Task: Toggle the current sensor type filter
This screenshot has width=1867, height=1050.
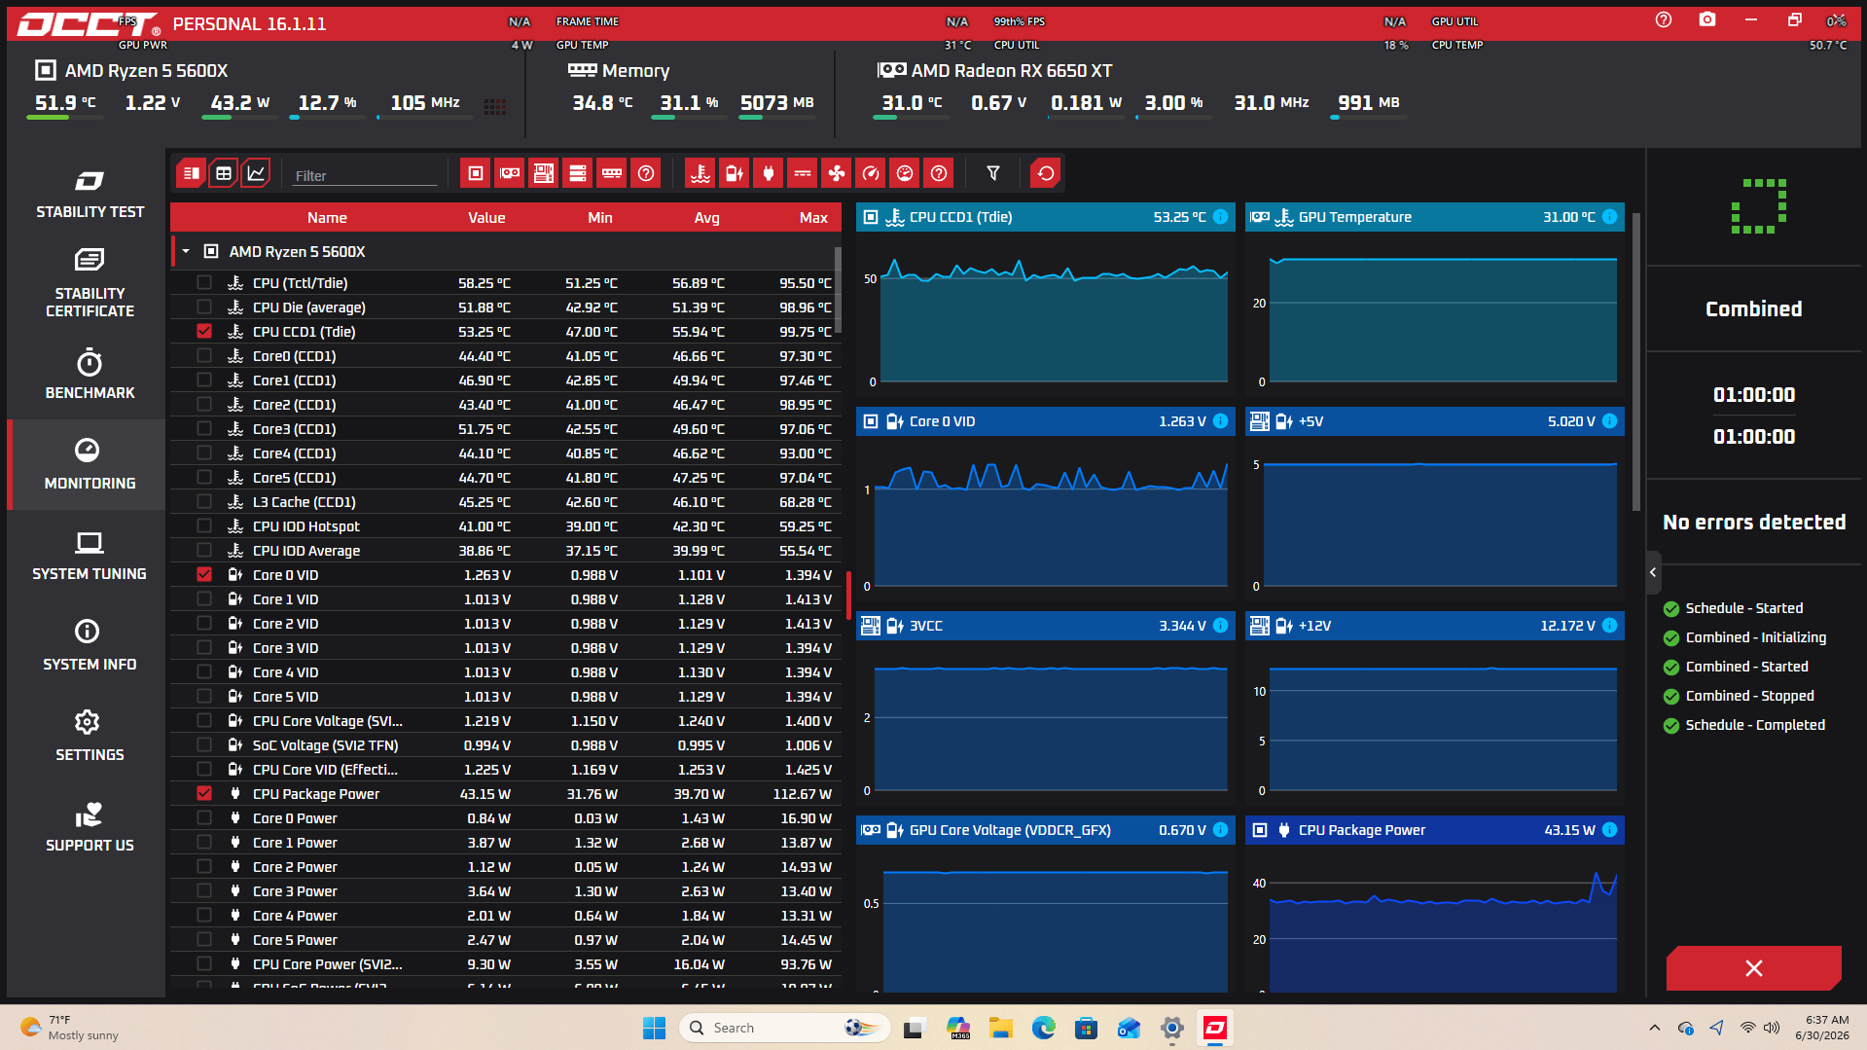Action: (x=803, y=173)
